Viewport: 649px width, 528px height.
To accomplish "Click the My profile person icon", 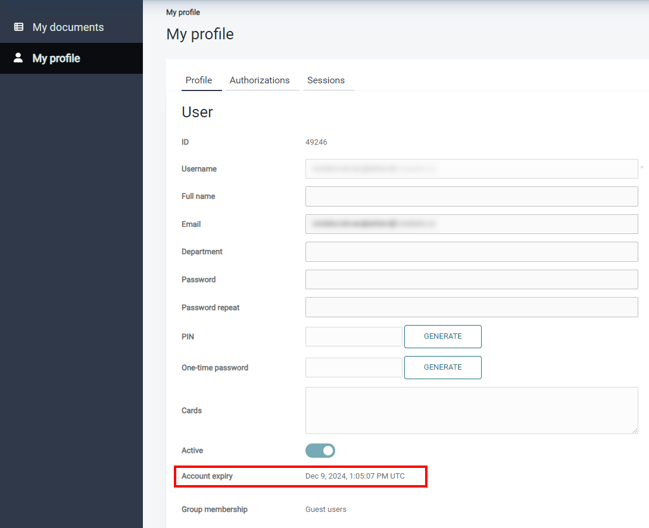I will click(x=18, y=58).
